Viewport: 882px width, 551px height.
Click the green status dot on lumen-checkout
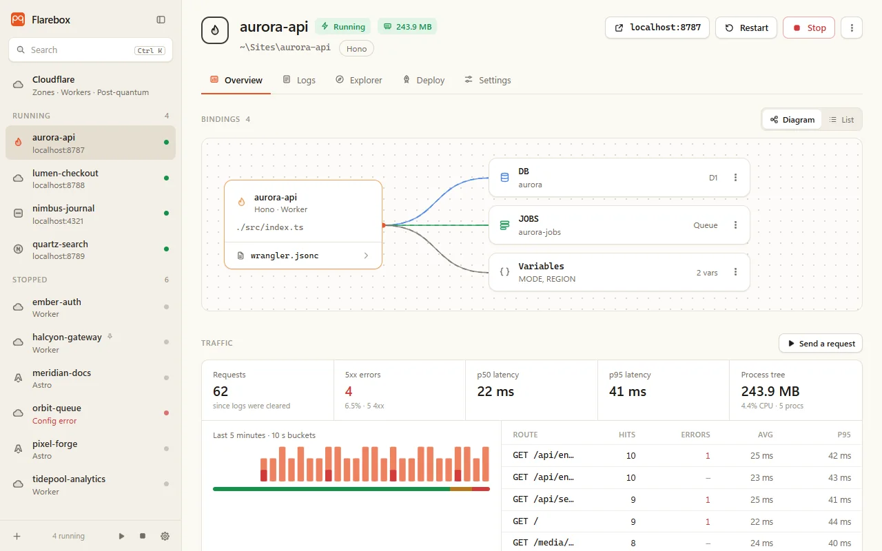coord(166,178)
